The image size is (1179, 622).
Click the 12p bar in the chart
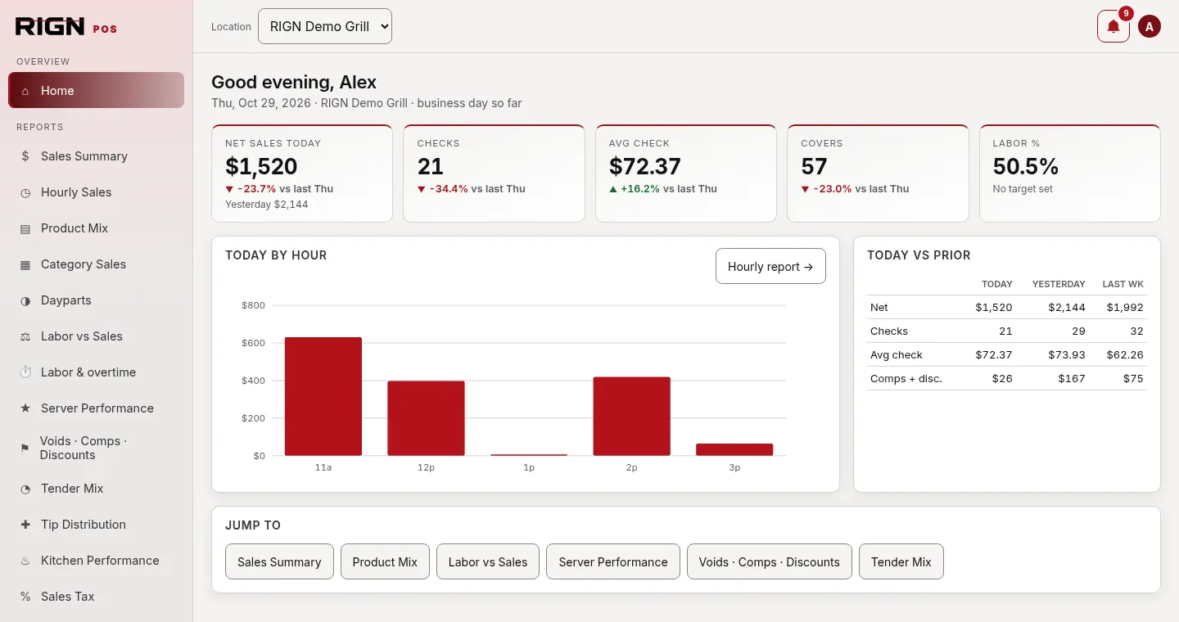pyautogui.click(x=426, y=418)
